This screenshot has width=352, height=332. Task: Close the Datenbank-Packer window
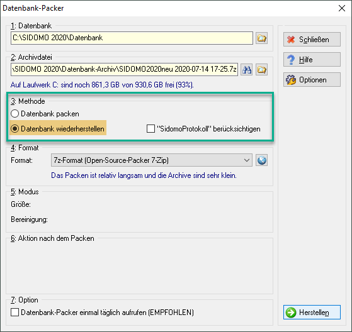tap(342, 8)
